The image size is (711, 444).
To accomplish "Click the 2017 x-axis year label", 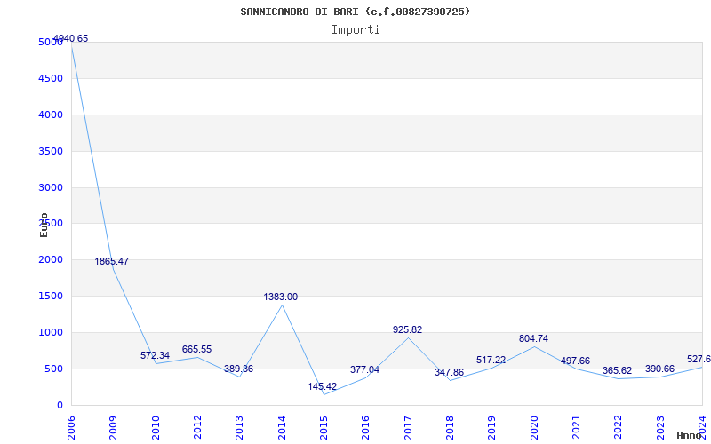I will pos(408,428).
